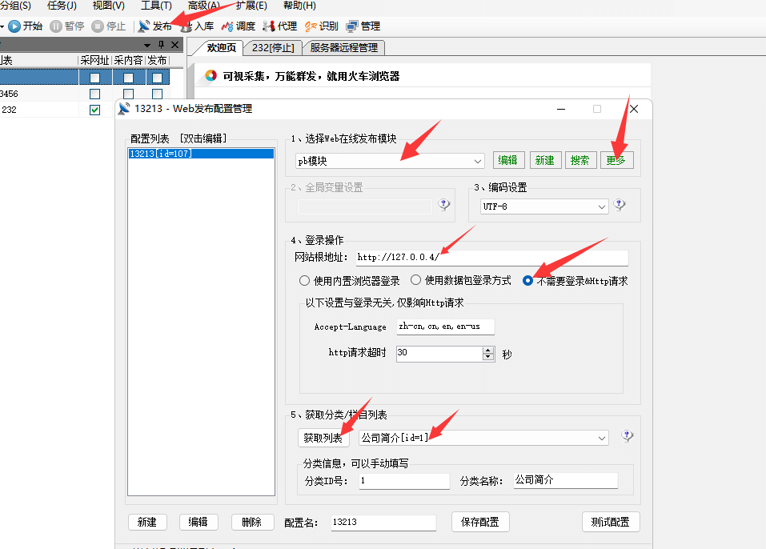Toggle 采内容 checkbox in the highlighted row

128,78
